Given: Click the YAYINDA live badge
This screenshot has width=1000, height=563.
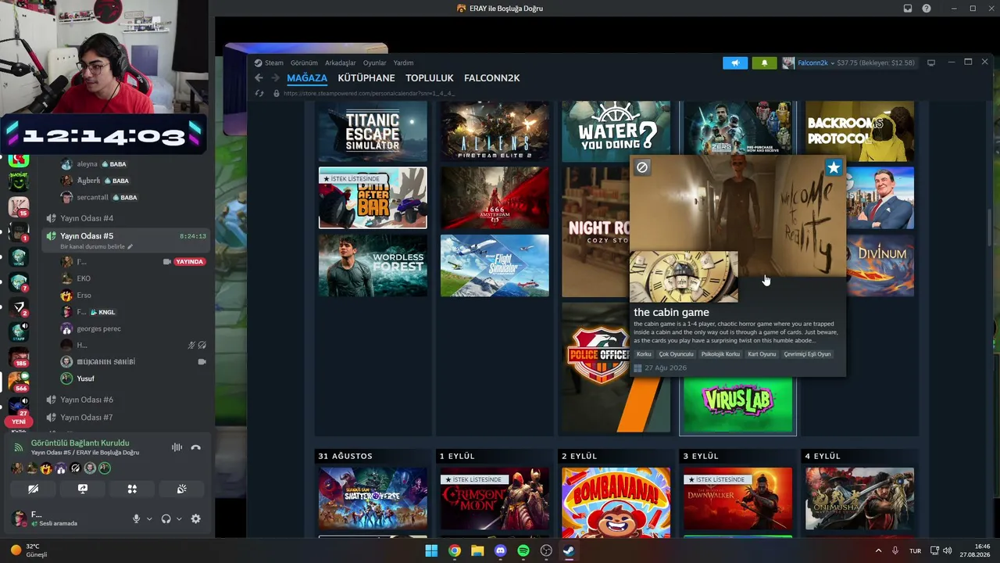Looking at the screenshot, I should click(190, 262).
